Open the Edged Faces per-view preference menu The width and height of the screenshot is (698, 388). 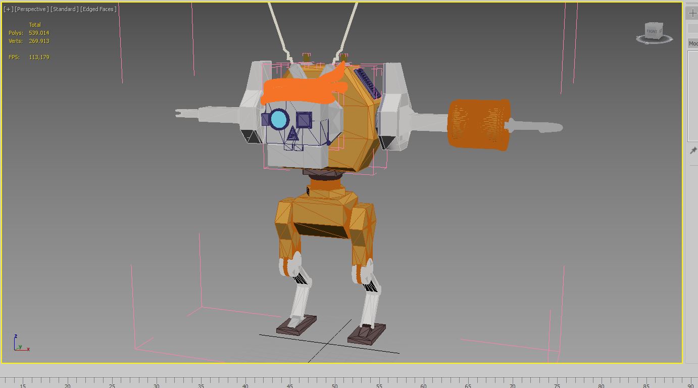[98, 9]
